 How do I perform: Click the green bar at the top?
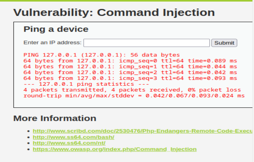[127, 1]
